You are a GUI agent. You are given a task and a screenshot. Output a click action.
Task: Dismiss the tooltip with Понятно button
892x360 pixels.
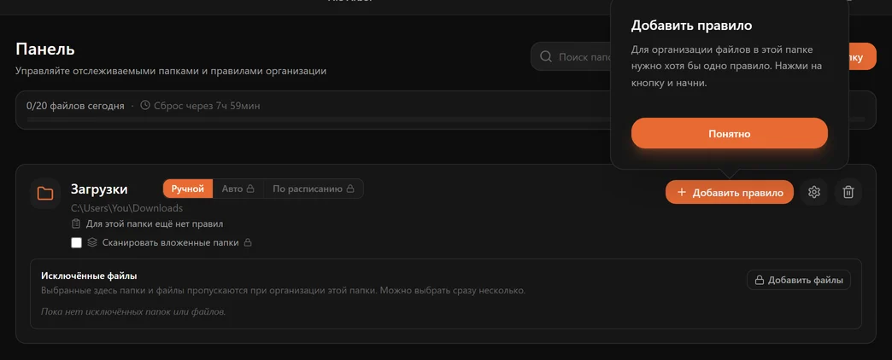click(730, 133)
